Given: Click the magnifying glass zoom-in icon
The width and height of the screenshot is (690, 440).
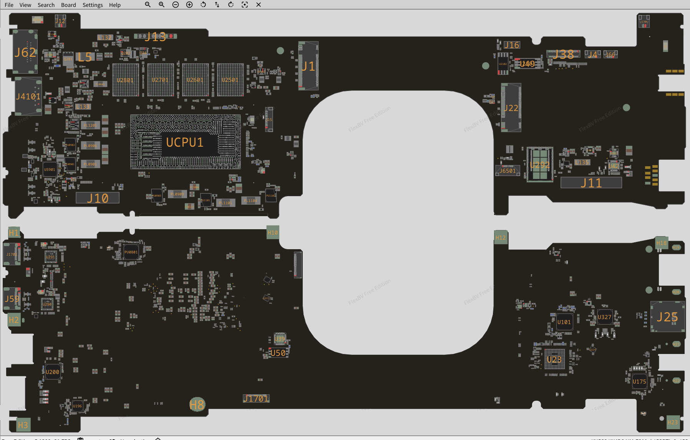Looking at the screenshot, I should pyautogui.click(x=161, y=5).
